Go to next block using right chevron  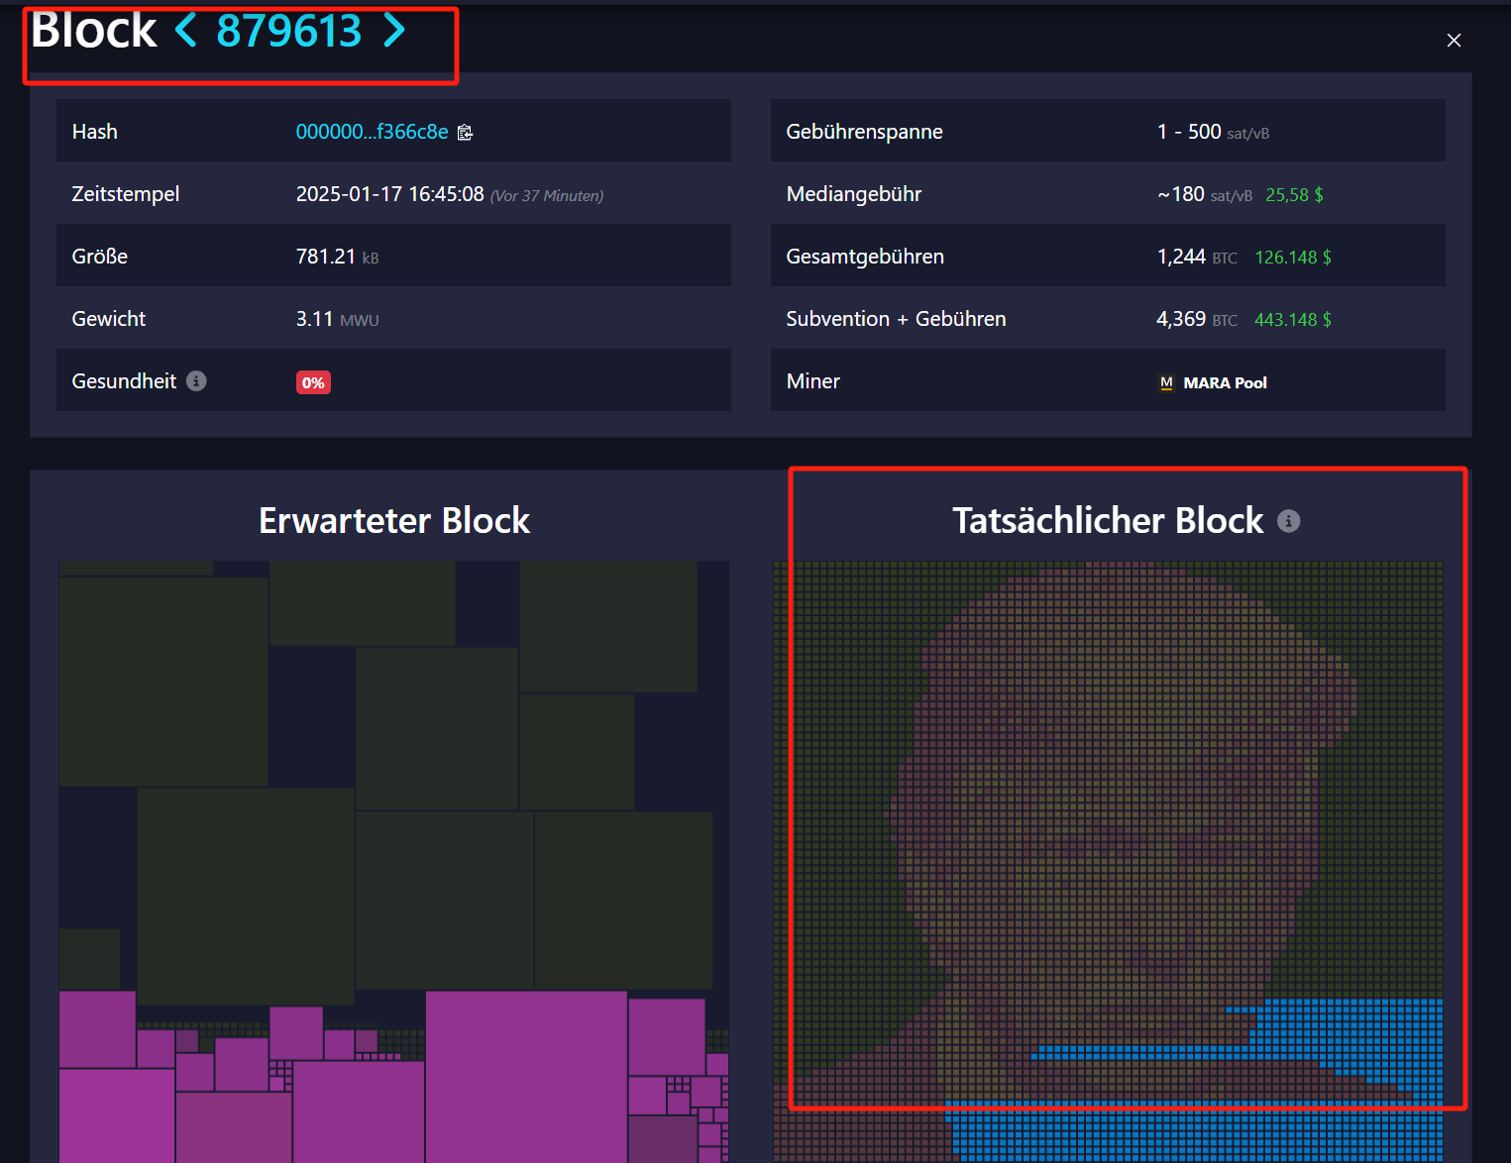[x=394, y=31]
